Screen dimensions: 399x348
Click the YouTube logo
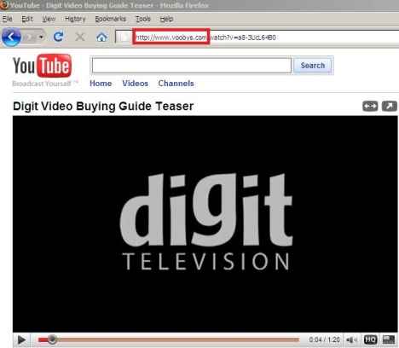point(42,66)
